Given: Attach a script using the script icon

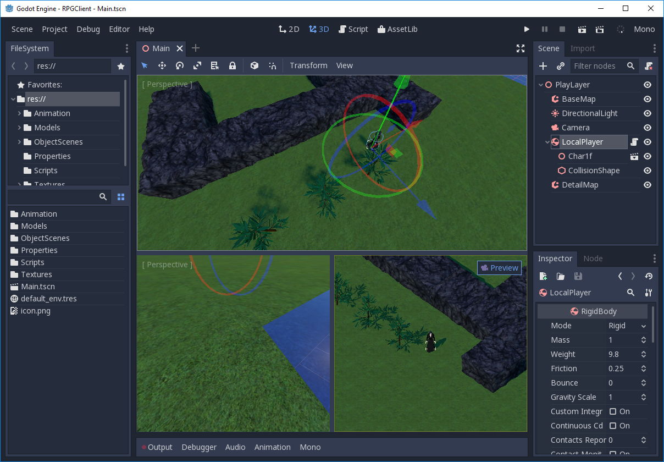Looking at the screenshot, I should (633, 142).
